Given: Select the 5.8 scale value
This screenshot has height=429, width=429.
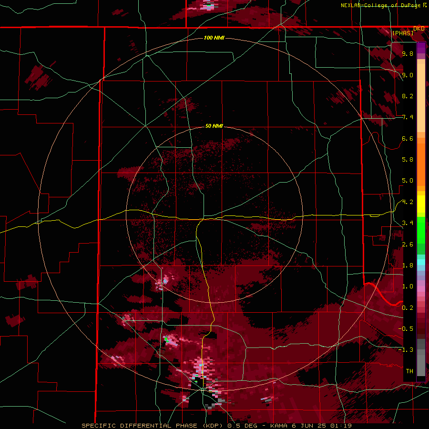Looking at the screenshot, I should coord(408,160).
